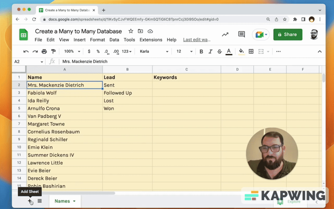Screen dimensions: 334x209
Task: Show the all sheets list
Action: coord(40,201)
